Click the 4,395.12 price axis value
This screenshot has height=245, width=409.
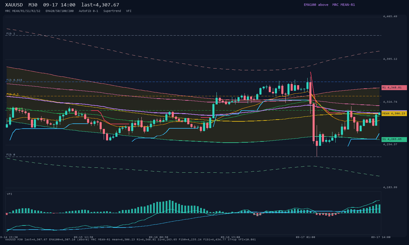coord(390,59)
